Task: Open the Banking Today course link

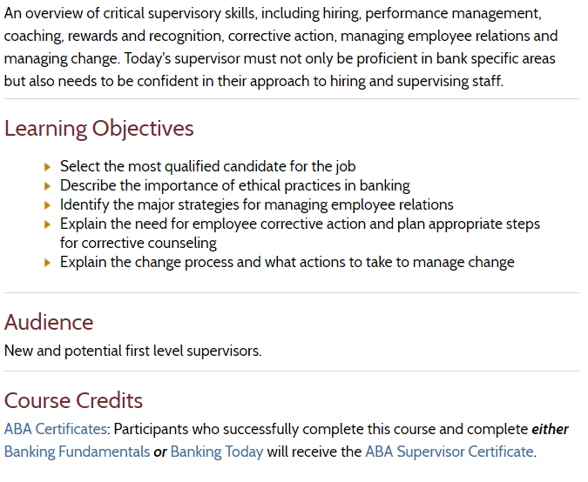Action: [217, 452]
